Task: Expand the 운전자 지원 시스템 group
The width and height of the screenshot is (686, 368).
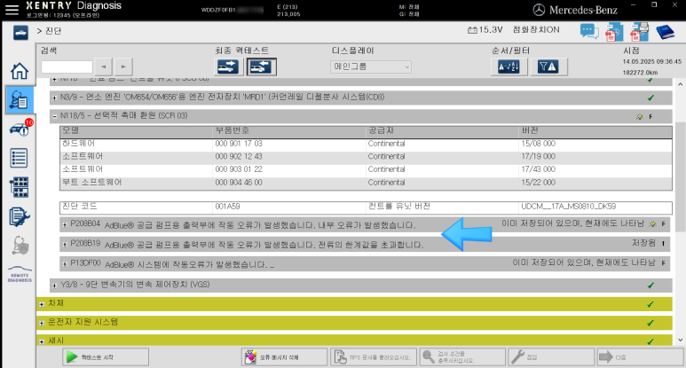Action: pyautogui.click(x=42, y=323)
